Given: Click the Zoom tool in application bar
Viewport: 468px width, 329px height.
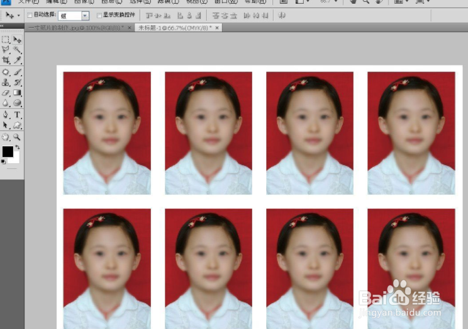Looking at the screenshot, I should (366, 1).
